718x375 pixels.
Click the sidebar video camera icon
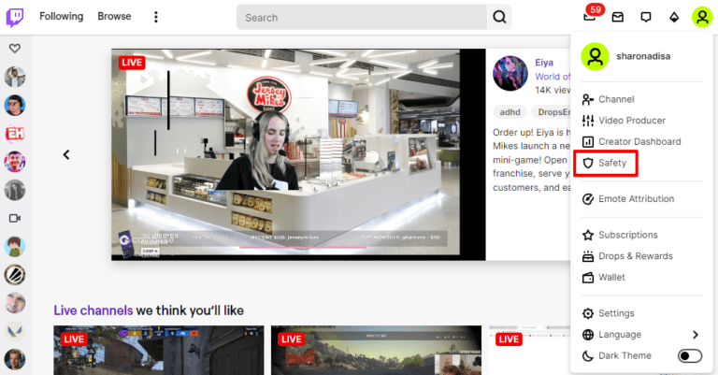tap(15, 219)
